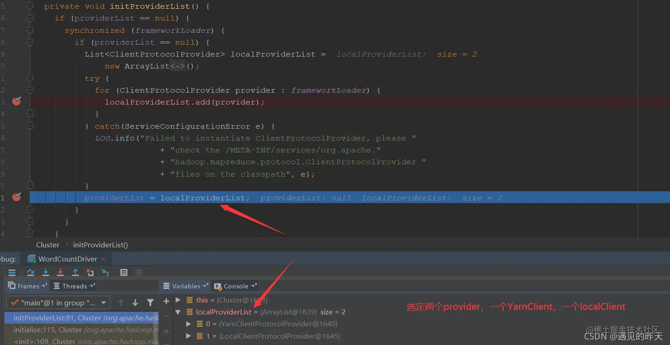670x345 pixels.
Task: Click the pin arrow beside Threads
Action: (x=92, y=286)
